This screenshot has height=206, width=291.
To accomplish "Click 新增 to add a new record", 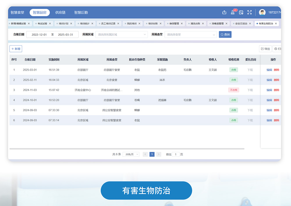I will coord(16,49).
